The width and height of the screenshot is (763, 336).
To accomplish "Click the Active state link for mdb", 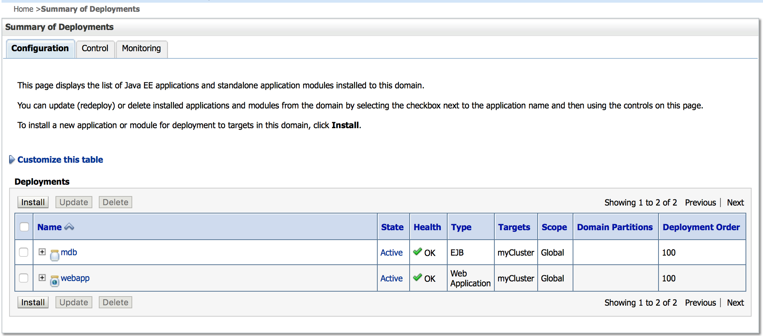I will tap(391, 253).
